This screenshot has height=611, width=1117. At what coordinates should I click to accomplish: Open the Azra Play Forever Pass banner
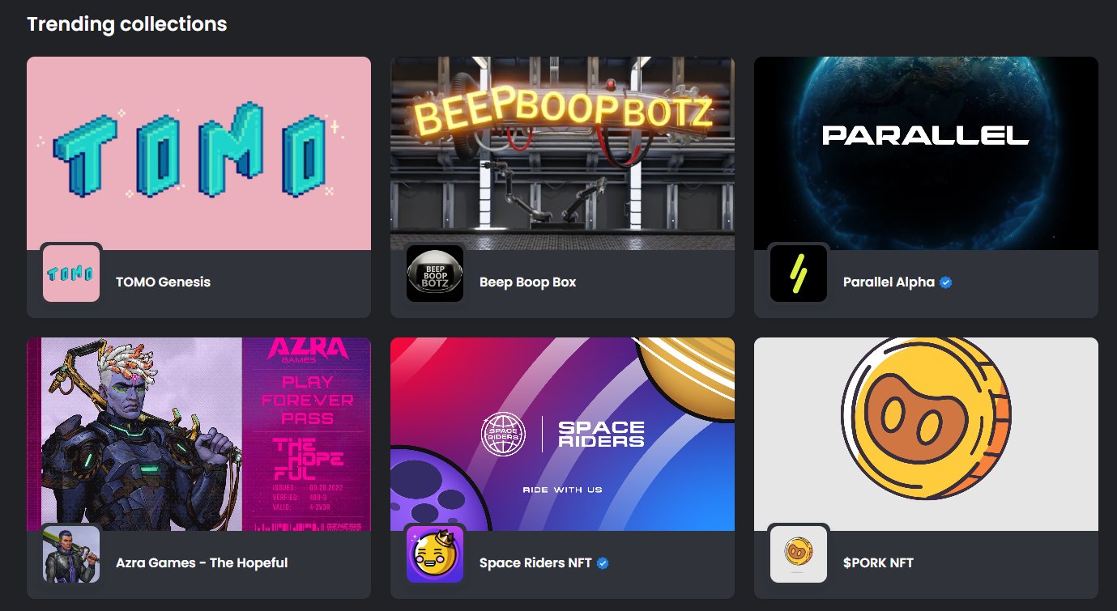[x=198, y=434]
